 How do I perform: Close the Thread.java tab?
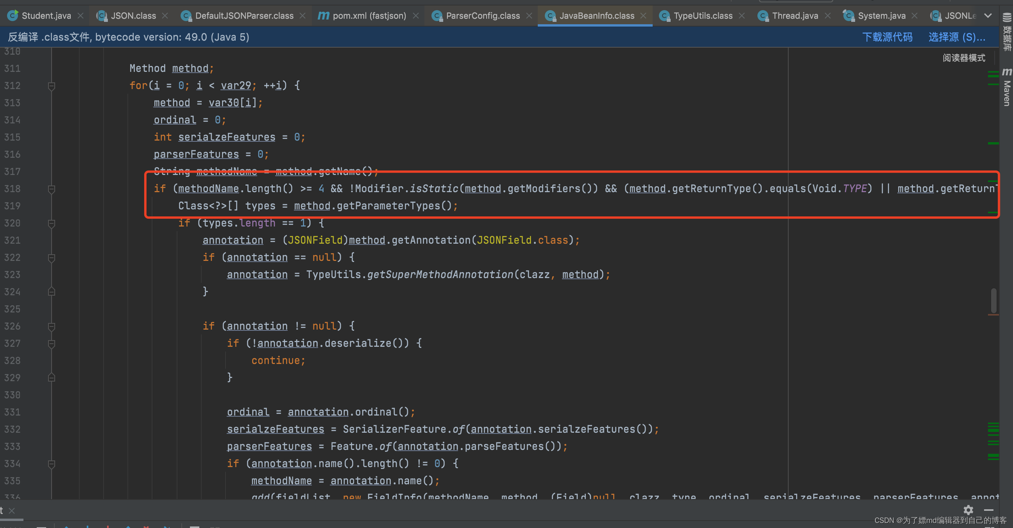[x=828, y=16]
